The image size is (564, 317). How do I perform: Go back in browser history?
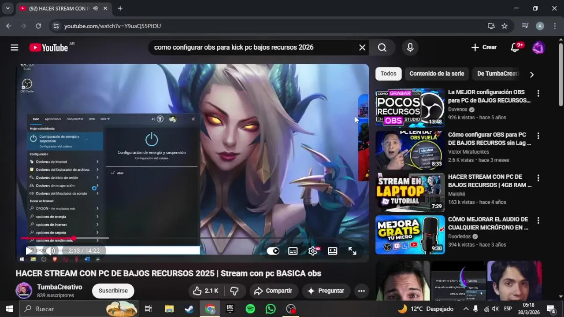(9, 26)
